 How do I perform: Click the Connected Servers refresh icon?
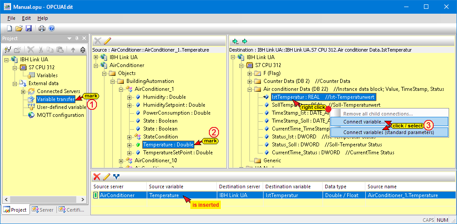tap(31, 91)
